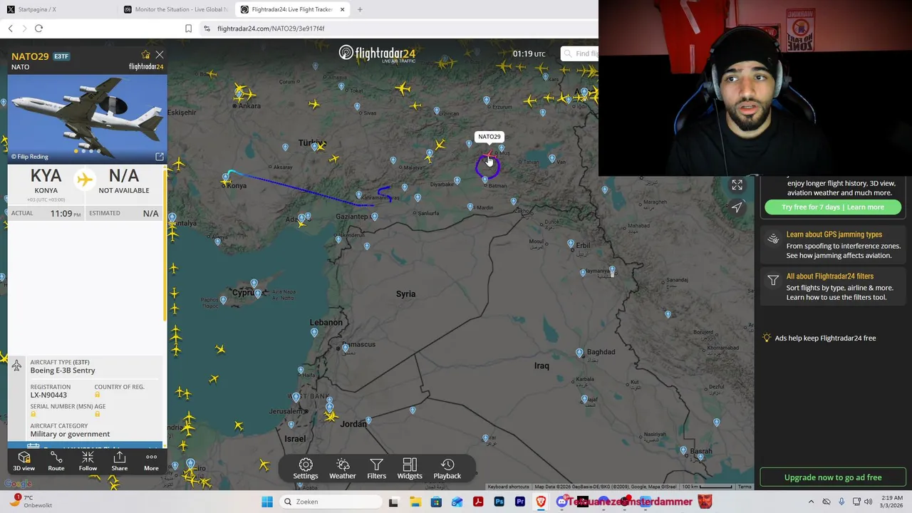This screenshot has width=912, height=513.
Task: Open Learn about GPS jamming types link
Action: (834, 234)
